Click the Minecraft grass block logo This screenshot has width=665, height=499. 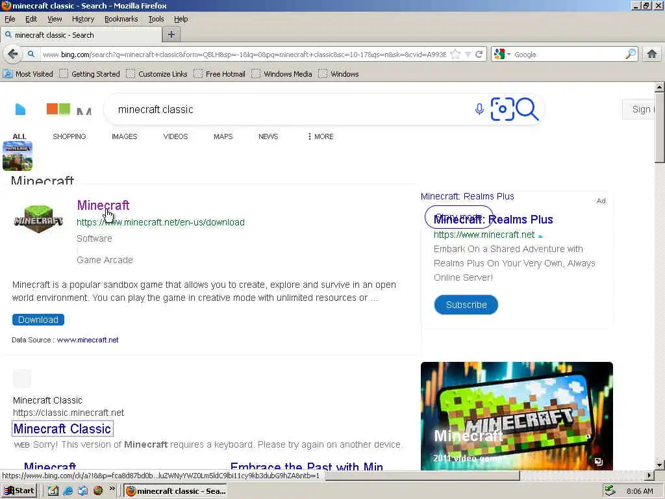pyautogui.click(x=38, y=219)
